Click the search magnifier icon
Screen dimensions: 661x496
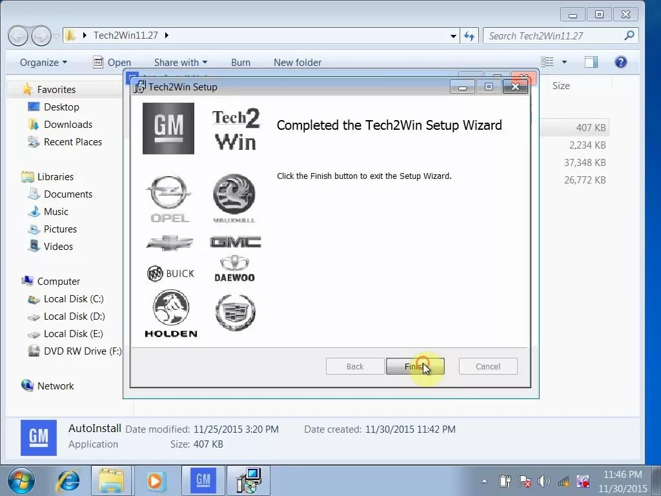(x=629, y=36)
